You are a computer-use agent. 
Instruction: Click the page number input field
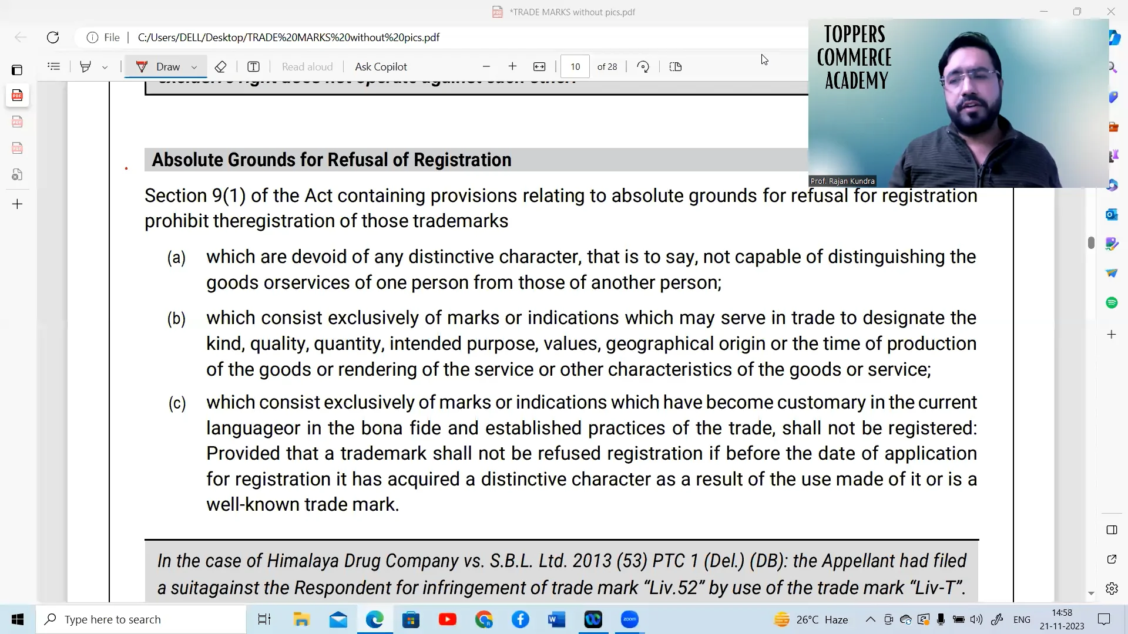(x=575, y=66)
